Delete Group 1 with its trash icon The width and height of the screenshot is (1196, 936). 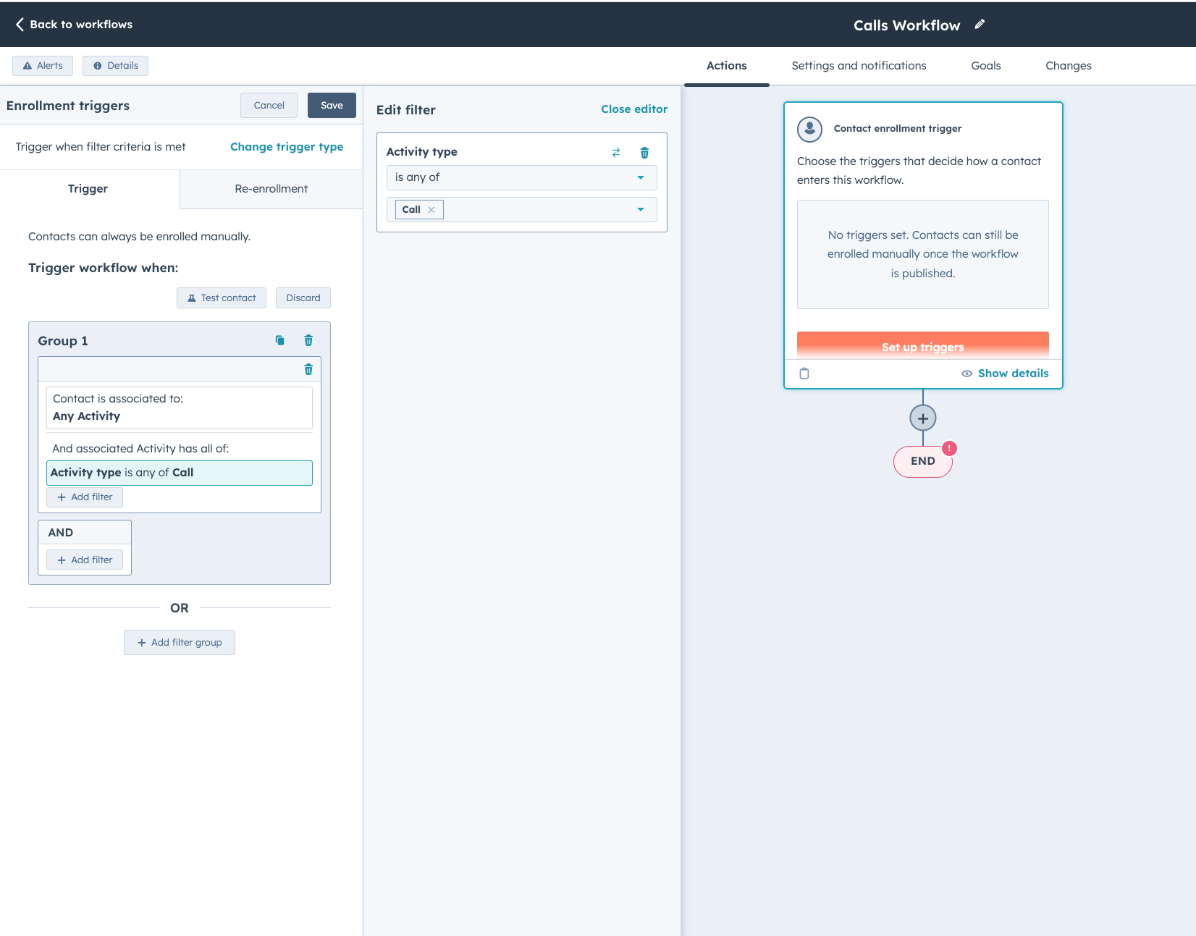point(308,340)
